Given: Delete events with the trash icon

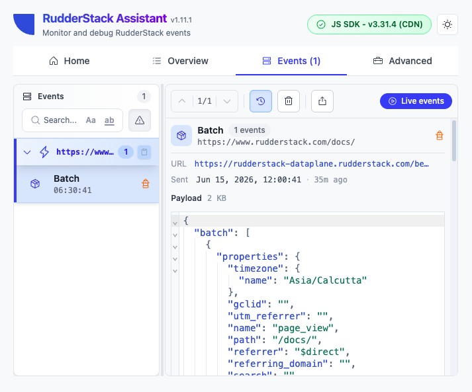Looking at the screenshot, I should pyautogui.click(x=289, y=101).
